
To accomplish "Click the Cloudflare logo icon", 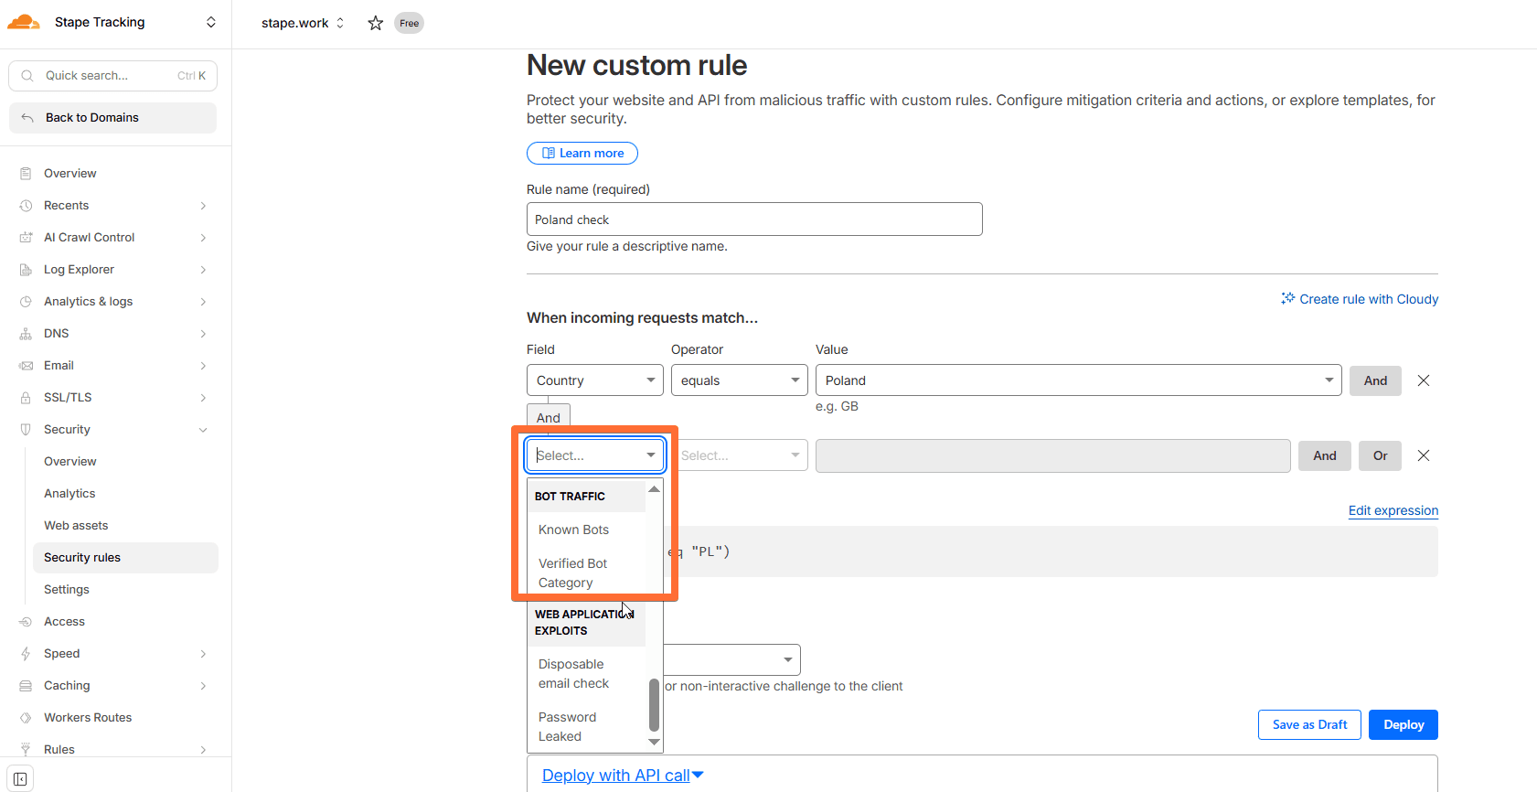I will (x=24, y=23).
